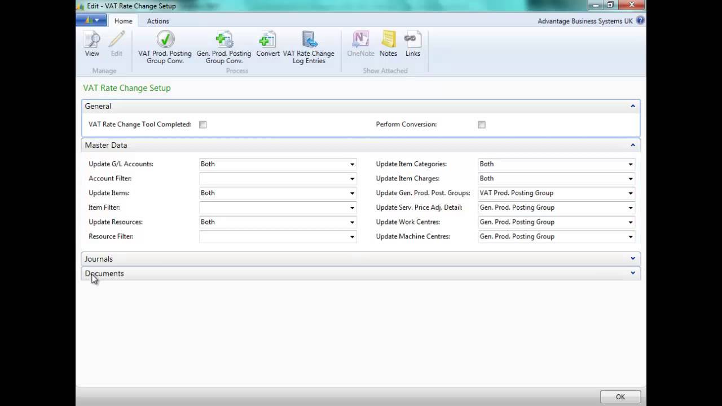Open VAT Rate Change Log Entries
This screenshot has height=406, width=722.
(x=309, y=47)
